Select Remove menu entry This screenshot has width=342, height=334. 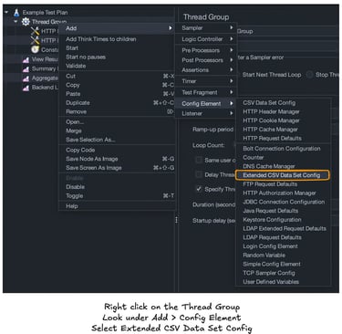(117, 111)
